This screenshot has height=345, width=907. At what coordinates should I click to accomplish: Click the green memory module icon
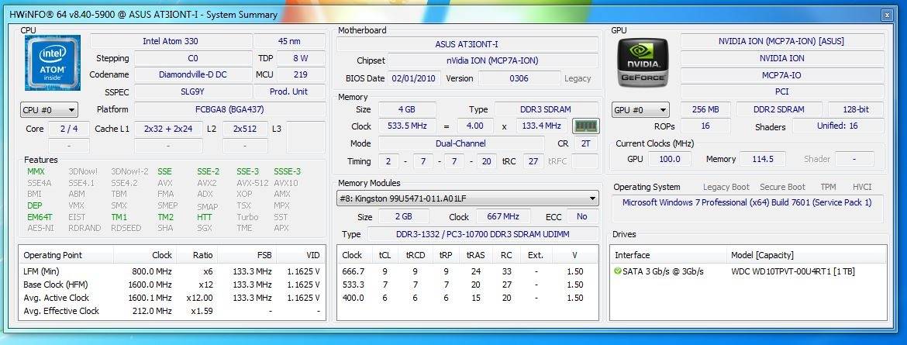coord(585,126)
